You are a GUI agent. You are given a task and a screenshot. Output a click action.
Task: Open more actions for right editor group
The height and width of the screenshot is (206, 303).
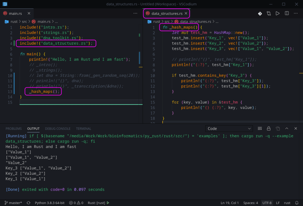[x=296, y=13]
